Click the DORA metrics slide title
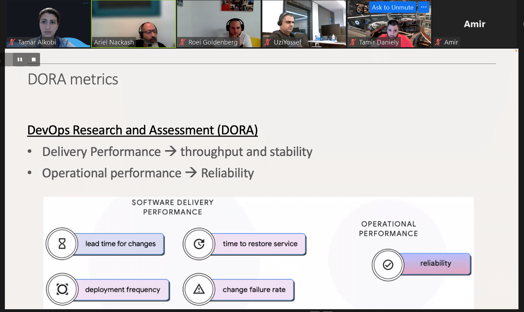This screenshot has width=524, height=312. [x=73, y=79]
